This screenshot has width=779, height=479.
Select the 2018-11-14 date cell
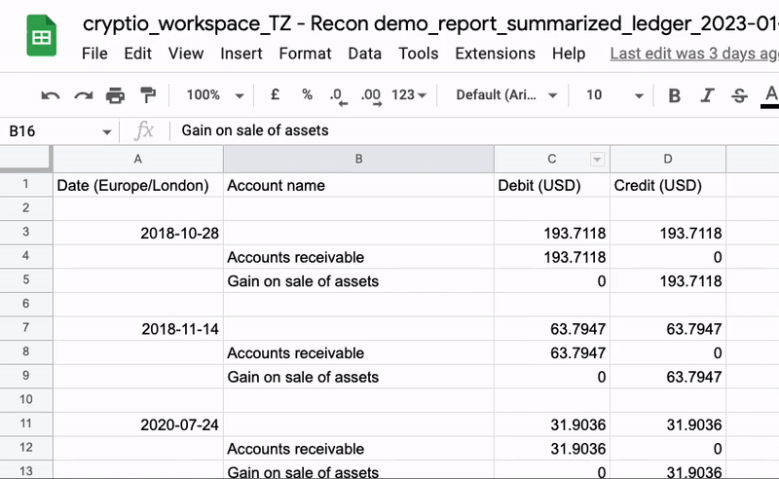[138, 328]
